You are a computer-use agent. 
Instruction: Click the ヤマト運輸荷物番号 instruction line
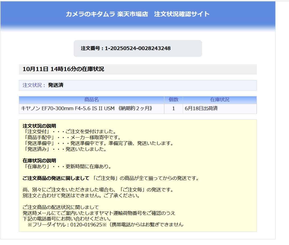[99, 213]
